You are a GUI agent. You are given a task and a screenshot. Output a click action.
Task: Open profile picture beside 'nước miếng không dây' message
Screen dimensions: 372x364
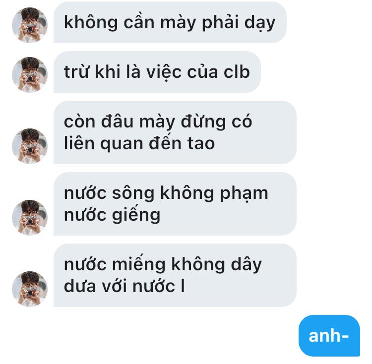click(x=30, y=289)
